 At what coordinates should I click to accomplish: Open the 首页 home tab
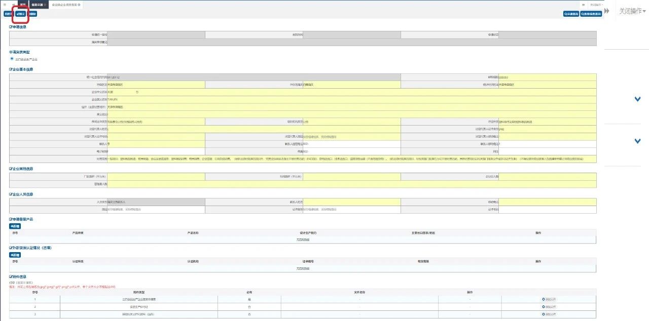click(x=22, y=5)
